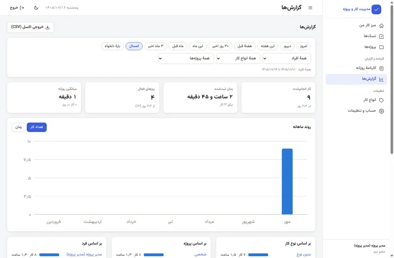The image size is (394, 258).
Task: Open میز کار من in the sidebar
Action: point(356,25)
